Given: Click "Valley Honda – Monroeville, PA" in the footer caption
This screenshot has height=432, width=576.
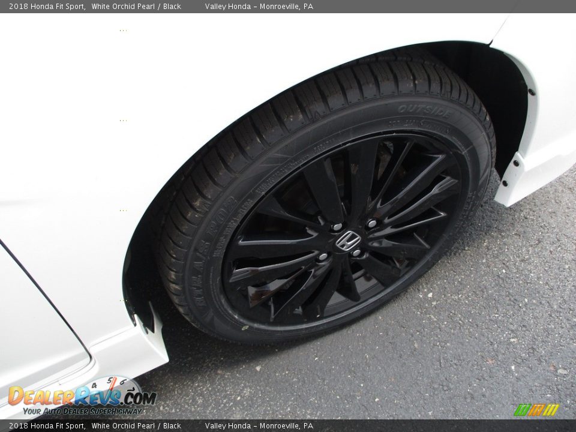Looking at the screenshot, I should (x=259, y=426).
